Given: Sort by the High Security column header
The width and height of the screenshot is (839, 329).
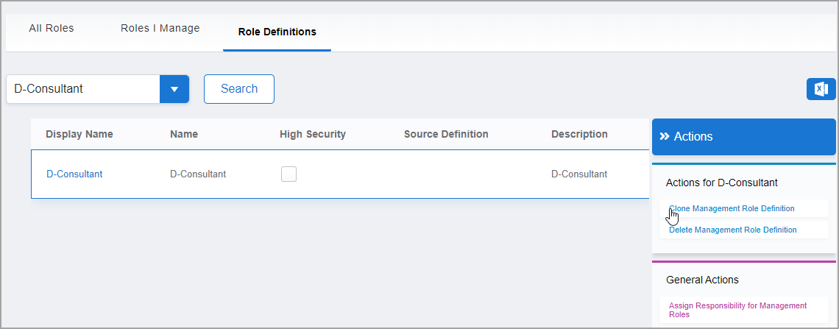Looking at the screenshot, I should [x=313, y=134].
